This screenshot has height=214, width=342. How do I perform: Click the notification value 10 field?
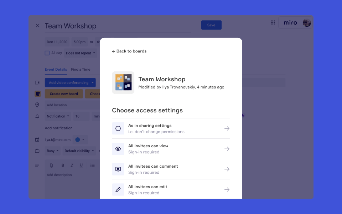[81, 116]
